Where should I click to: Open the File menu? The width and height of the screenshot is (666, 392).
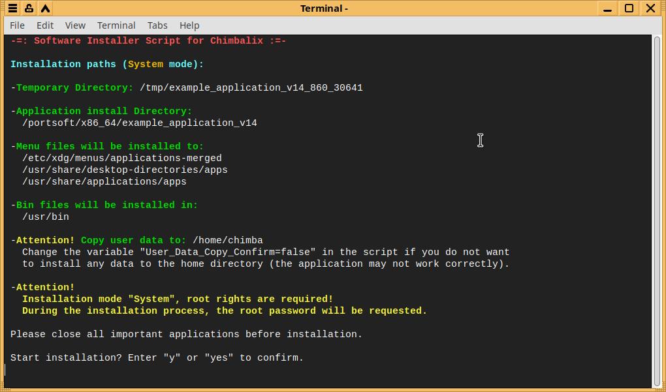[18, 25]
